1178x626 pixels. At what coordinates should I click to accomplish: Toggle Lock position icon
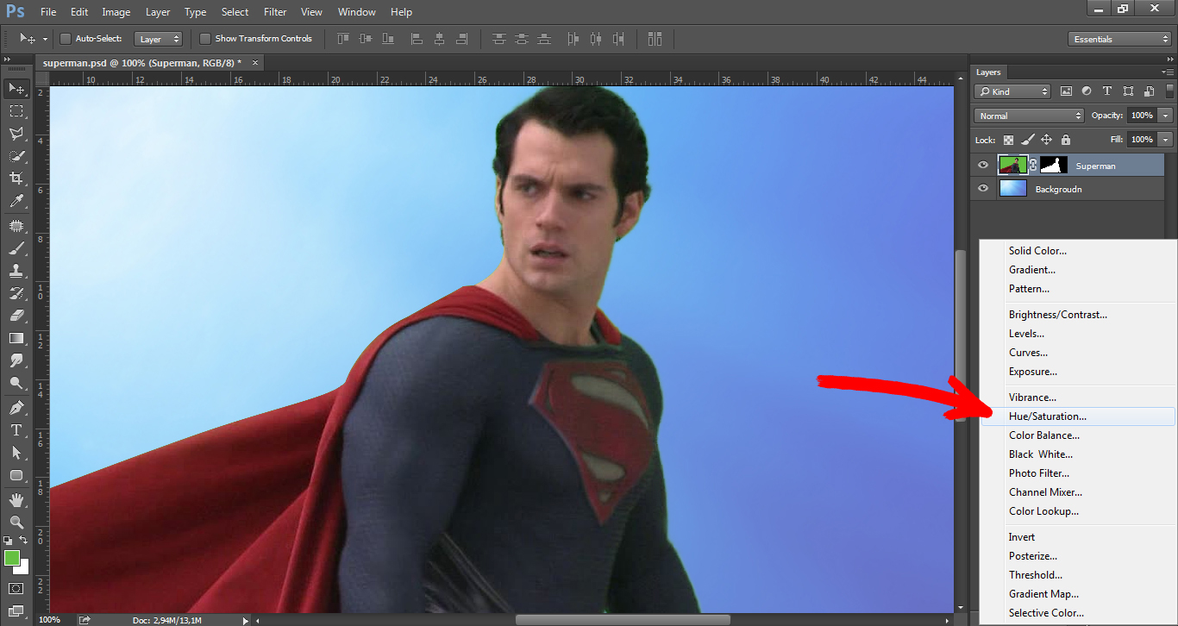point(1046,139)
